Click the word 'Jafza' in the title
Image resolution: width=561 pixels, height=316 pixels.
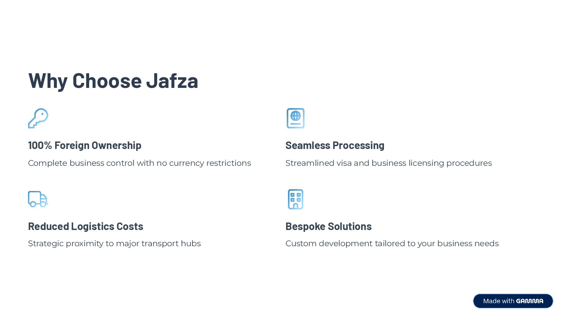[x=172, y=81]
